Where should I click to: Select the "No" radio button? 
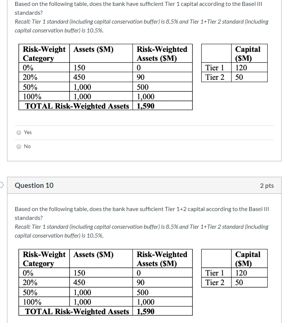coord(18,146)
